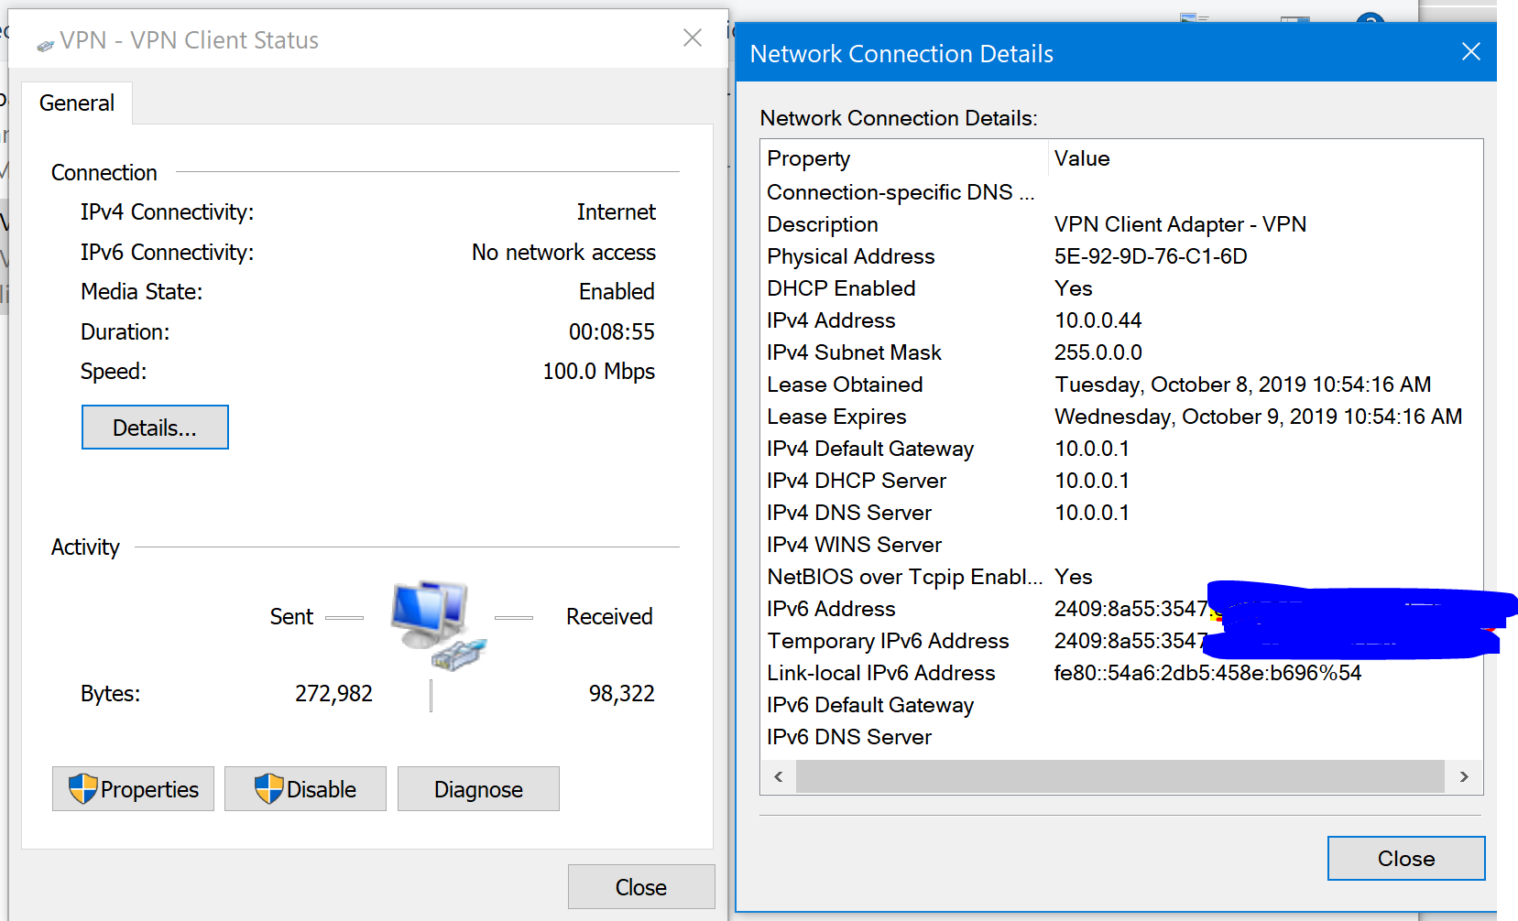1518x921 pixels.
Task: Open the Details... button
Action: (x=155, y=428)
